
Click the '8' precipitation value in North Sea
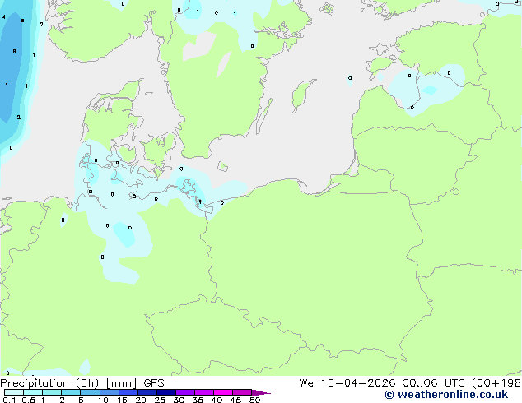(14, 52)
